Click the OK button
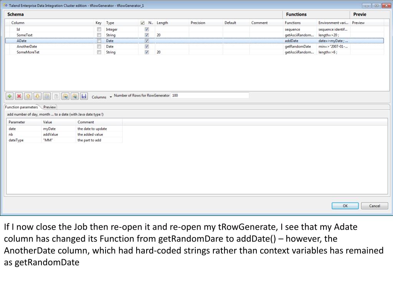Screen dimensions: 393x295 [345, 206]
